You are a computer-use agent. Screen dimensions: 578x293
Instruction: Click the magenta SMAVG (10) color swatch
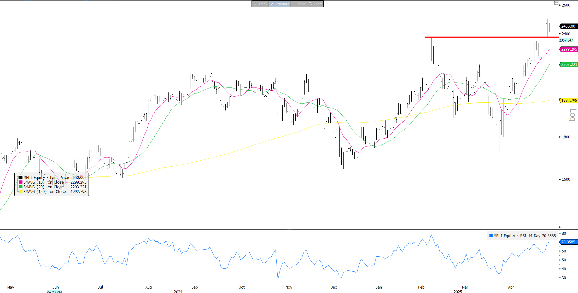point(21,182)
